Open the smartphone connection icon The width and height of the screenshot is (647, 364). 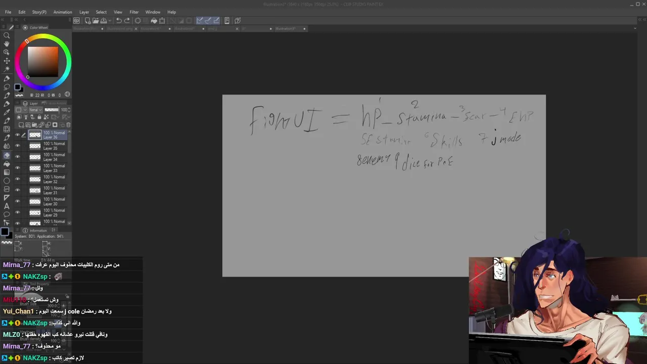pyautogui.click(x=227, y=21)
